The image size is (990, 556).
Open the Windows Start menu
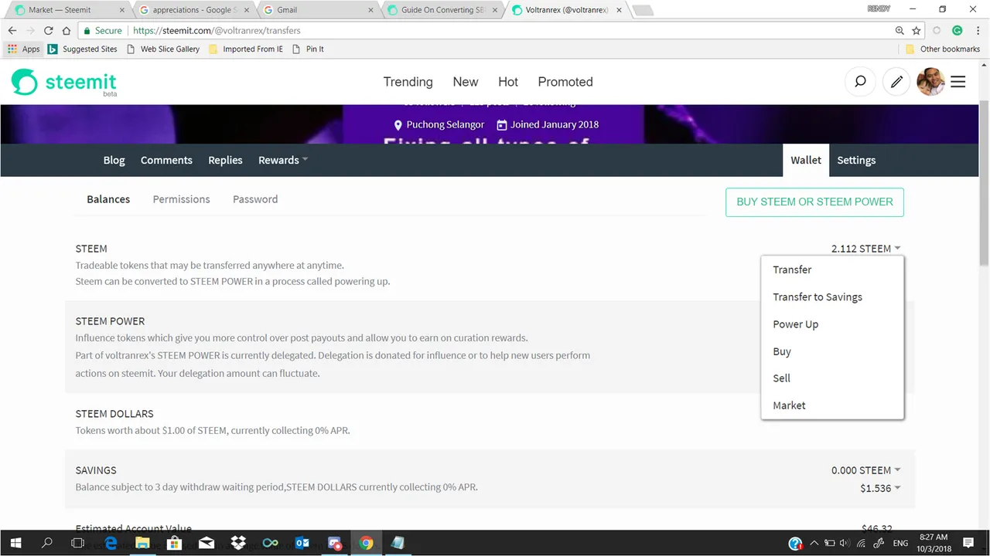(15, 543)
